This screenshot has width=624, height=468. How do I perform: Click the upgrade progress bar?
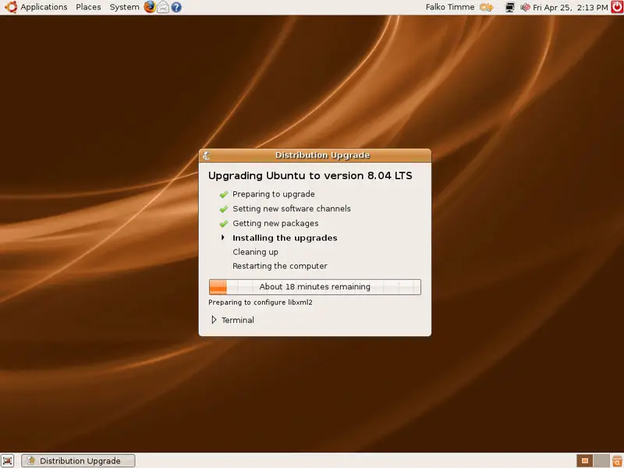pos(315,287)
